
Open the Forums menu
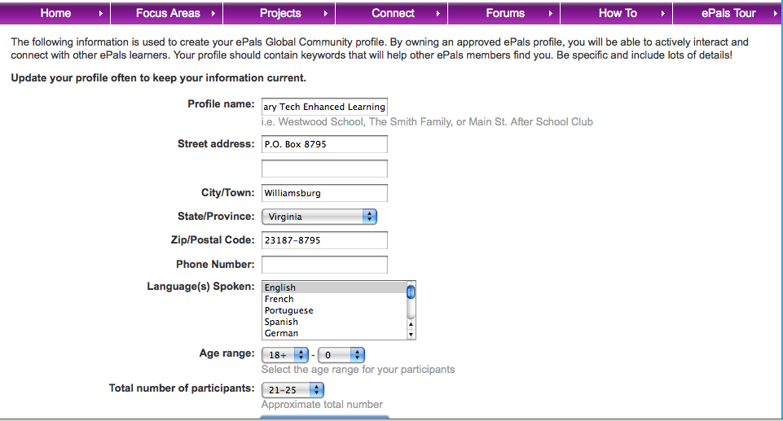tap(505, 14)
